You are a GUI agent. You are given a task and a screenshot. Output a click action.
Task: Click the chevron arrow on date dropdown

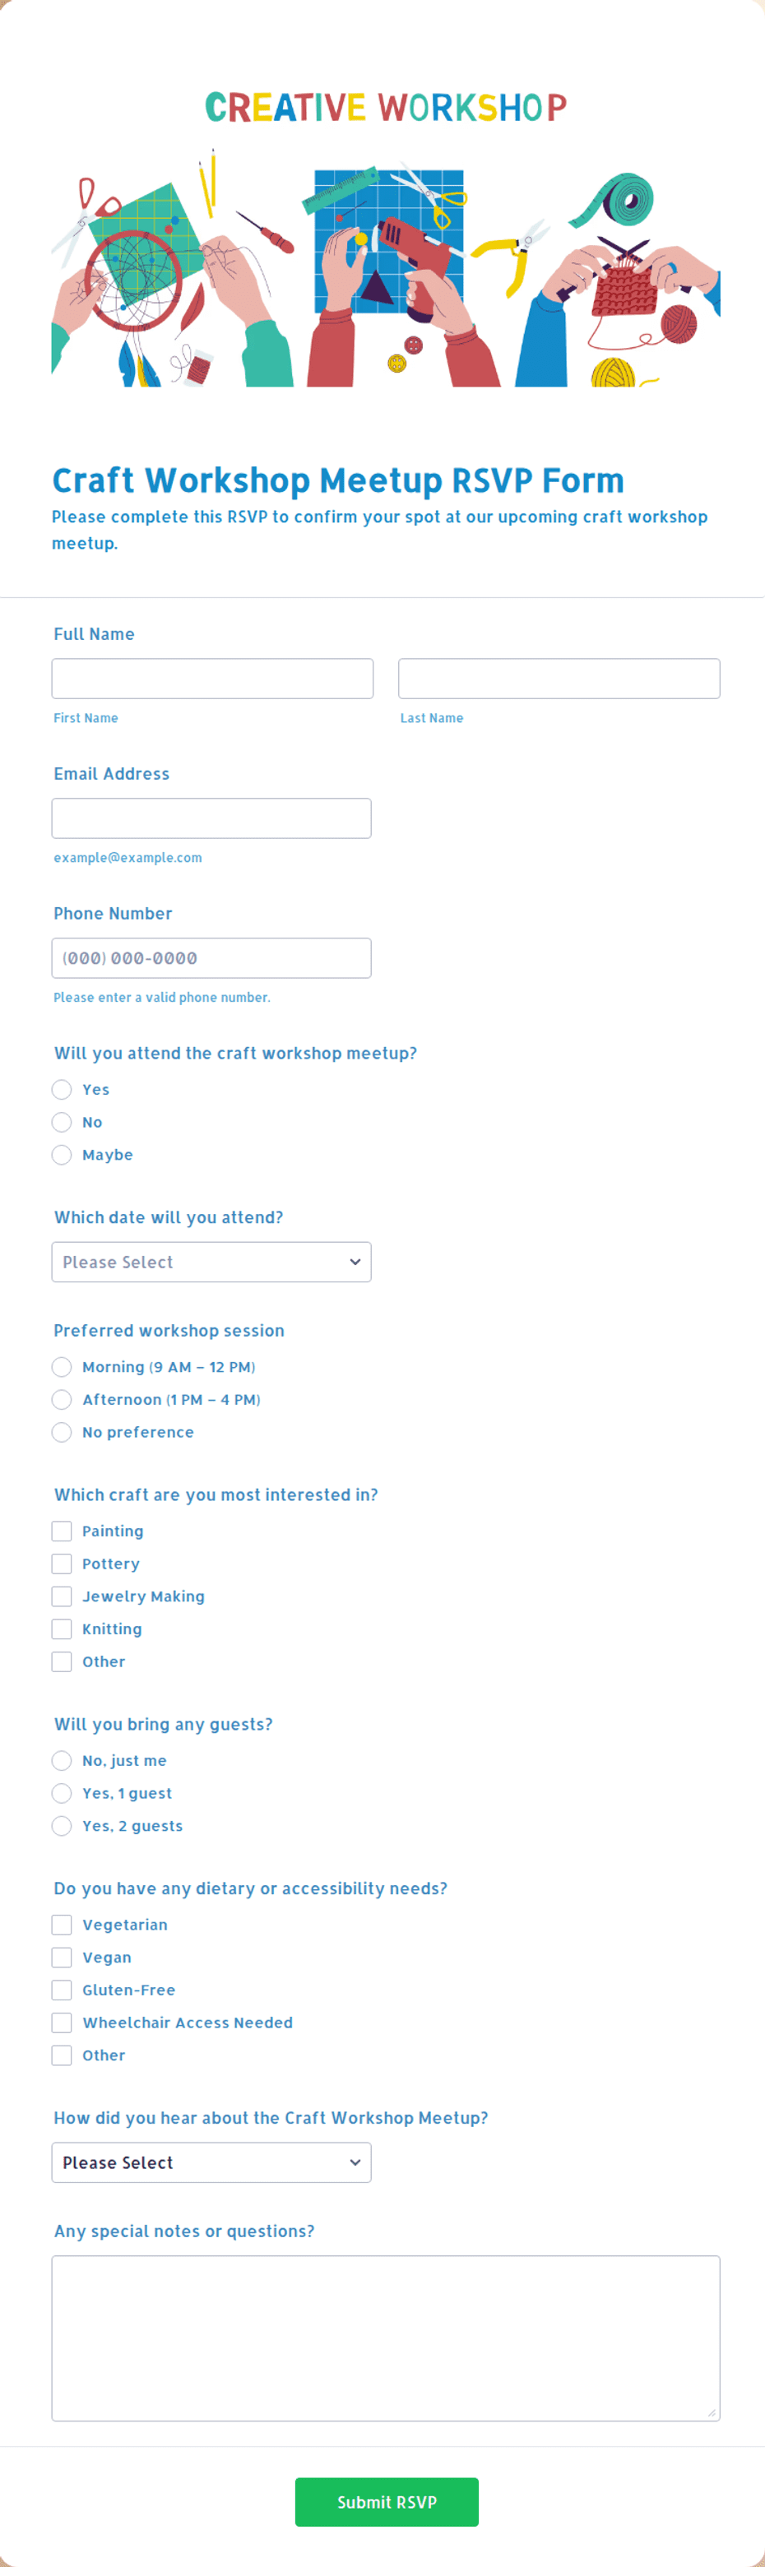(355, 1262)
